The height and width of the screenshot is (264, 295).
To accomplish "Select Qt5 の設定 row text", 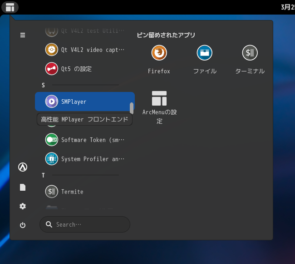I will tap(76, 69).
